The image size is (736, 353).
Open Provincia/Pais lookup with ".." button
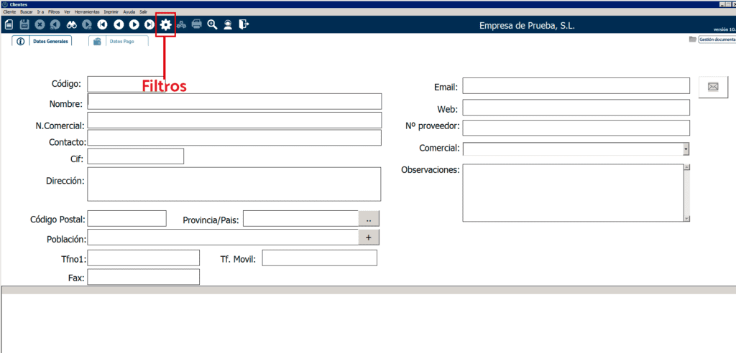click(x=369, y=219)
